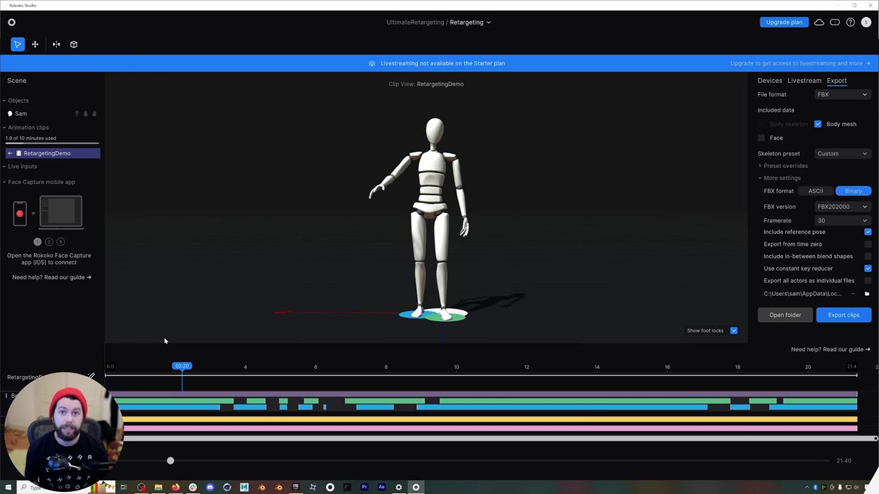Enable Export from time zero
Image resolution: width=879 pixels, height=494 pixels.
tap(868, 244)
